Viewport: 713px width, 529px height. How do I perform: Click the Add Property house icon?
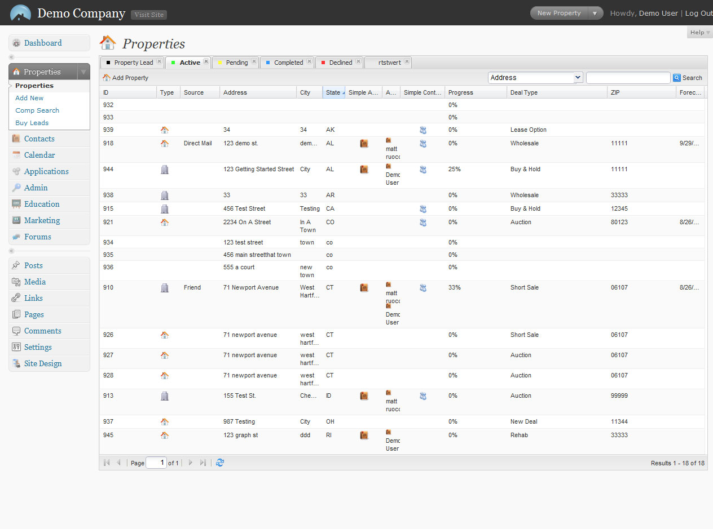[107, 78]
